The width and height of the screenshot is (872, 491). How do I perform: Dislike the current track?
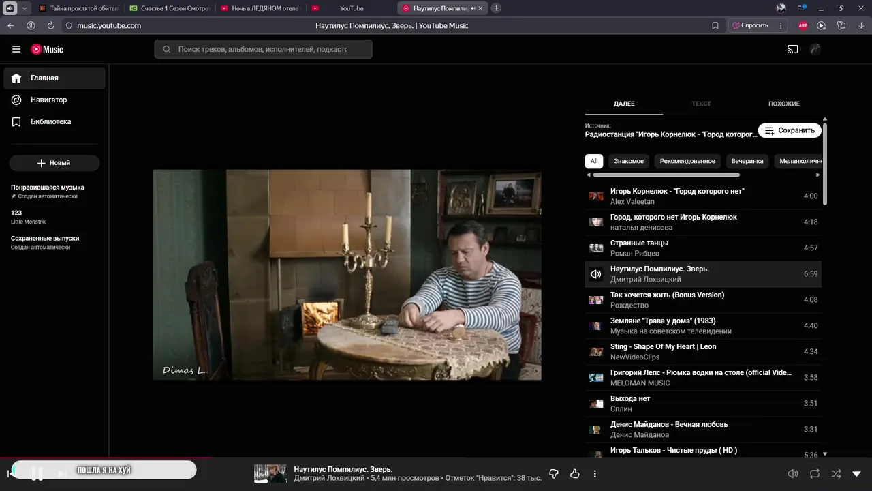[554, 474]
